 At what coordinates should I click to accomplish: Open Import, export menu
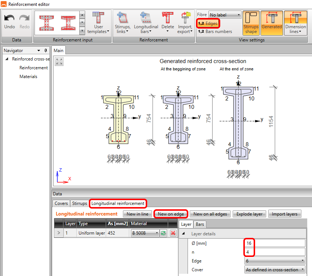pyautogui.click(x=185, y=23)
